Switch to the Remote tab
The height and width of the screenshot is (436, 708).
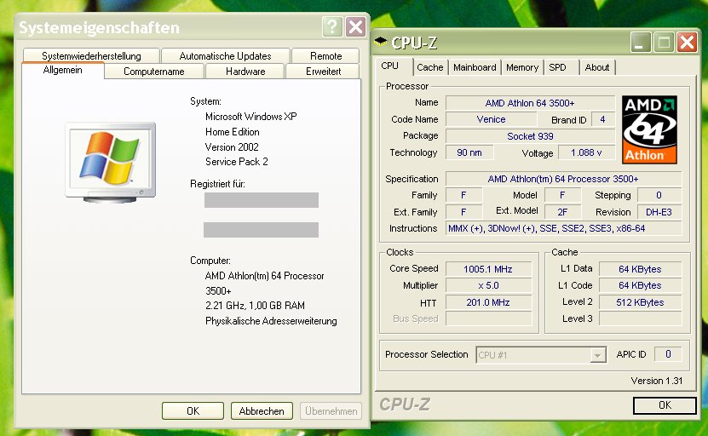[x=325, y=56]
